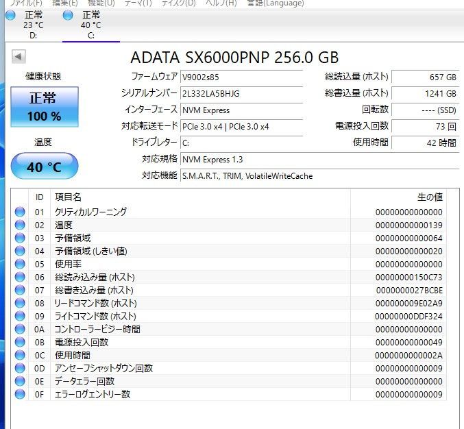The image size is (464, 429).
Task: Click status orb for attribute 03 予備領域
Action: (x=20, y=238)
